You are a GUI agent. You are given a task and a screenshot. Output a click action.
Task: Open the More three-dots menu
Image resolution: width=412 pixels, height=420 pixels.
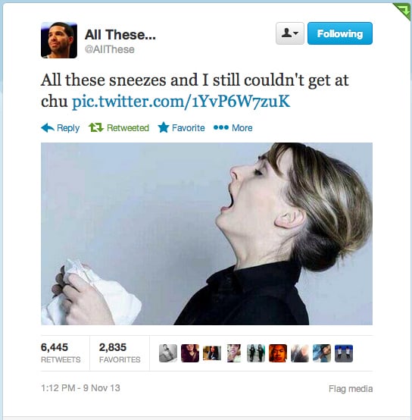pos(221,127)
